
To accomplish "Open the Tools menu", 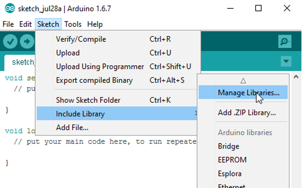I will click(x=73, y=24).
